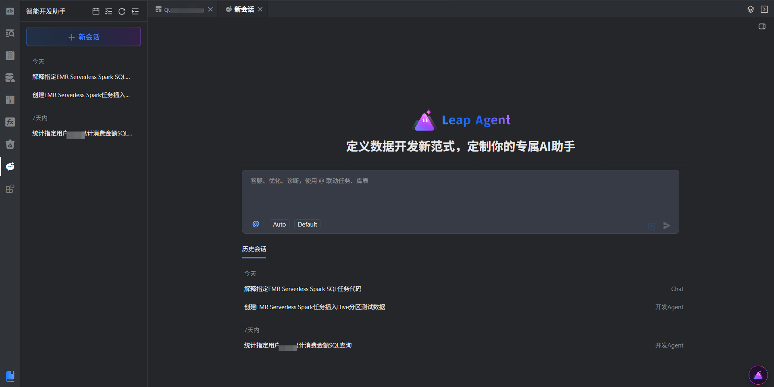
Task: Click 开发Agent label on Hive分区 history row
Action: pos(669,307)
